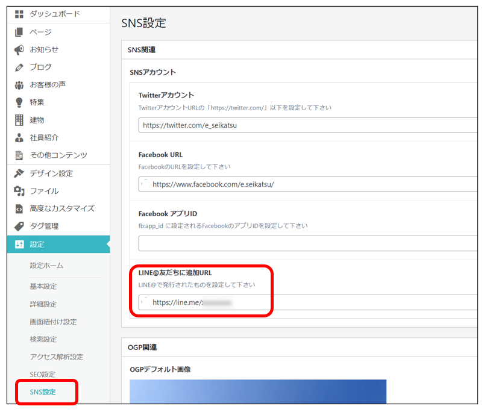Go to 基本設定 submenu link
Image resolution: width=484 pixels, height=412 pixels.
(43, 286)
